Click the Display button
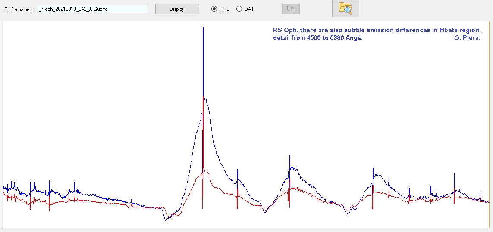Screen dimensions: 493x232 (177, 9)
